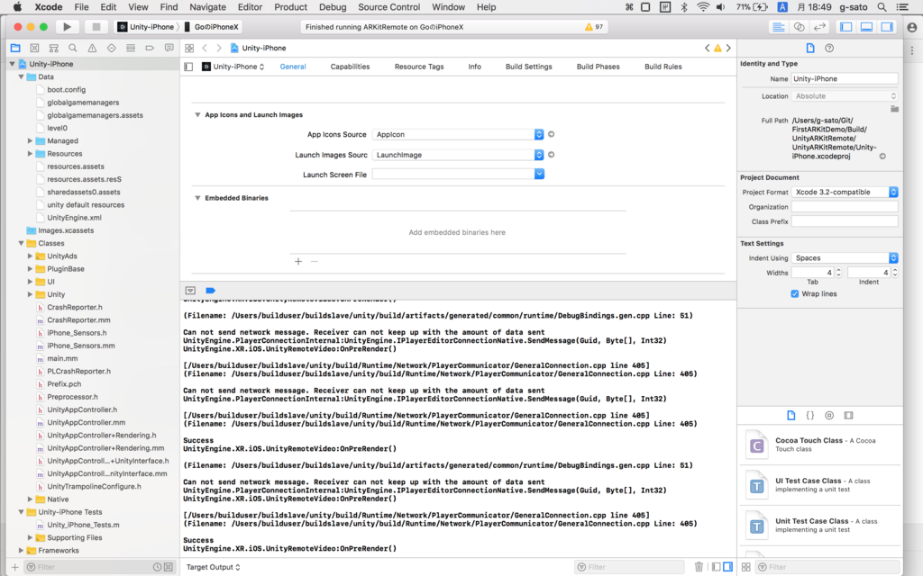923x576 pixels.
Task: Select the Unity-iPhone scheme in the toolbar
Action: 146,27
